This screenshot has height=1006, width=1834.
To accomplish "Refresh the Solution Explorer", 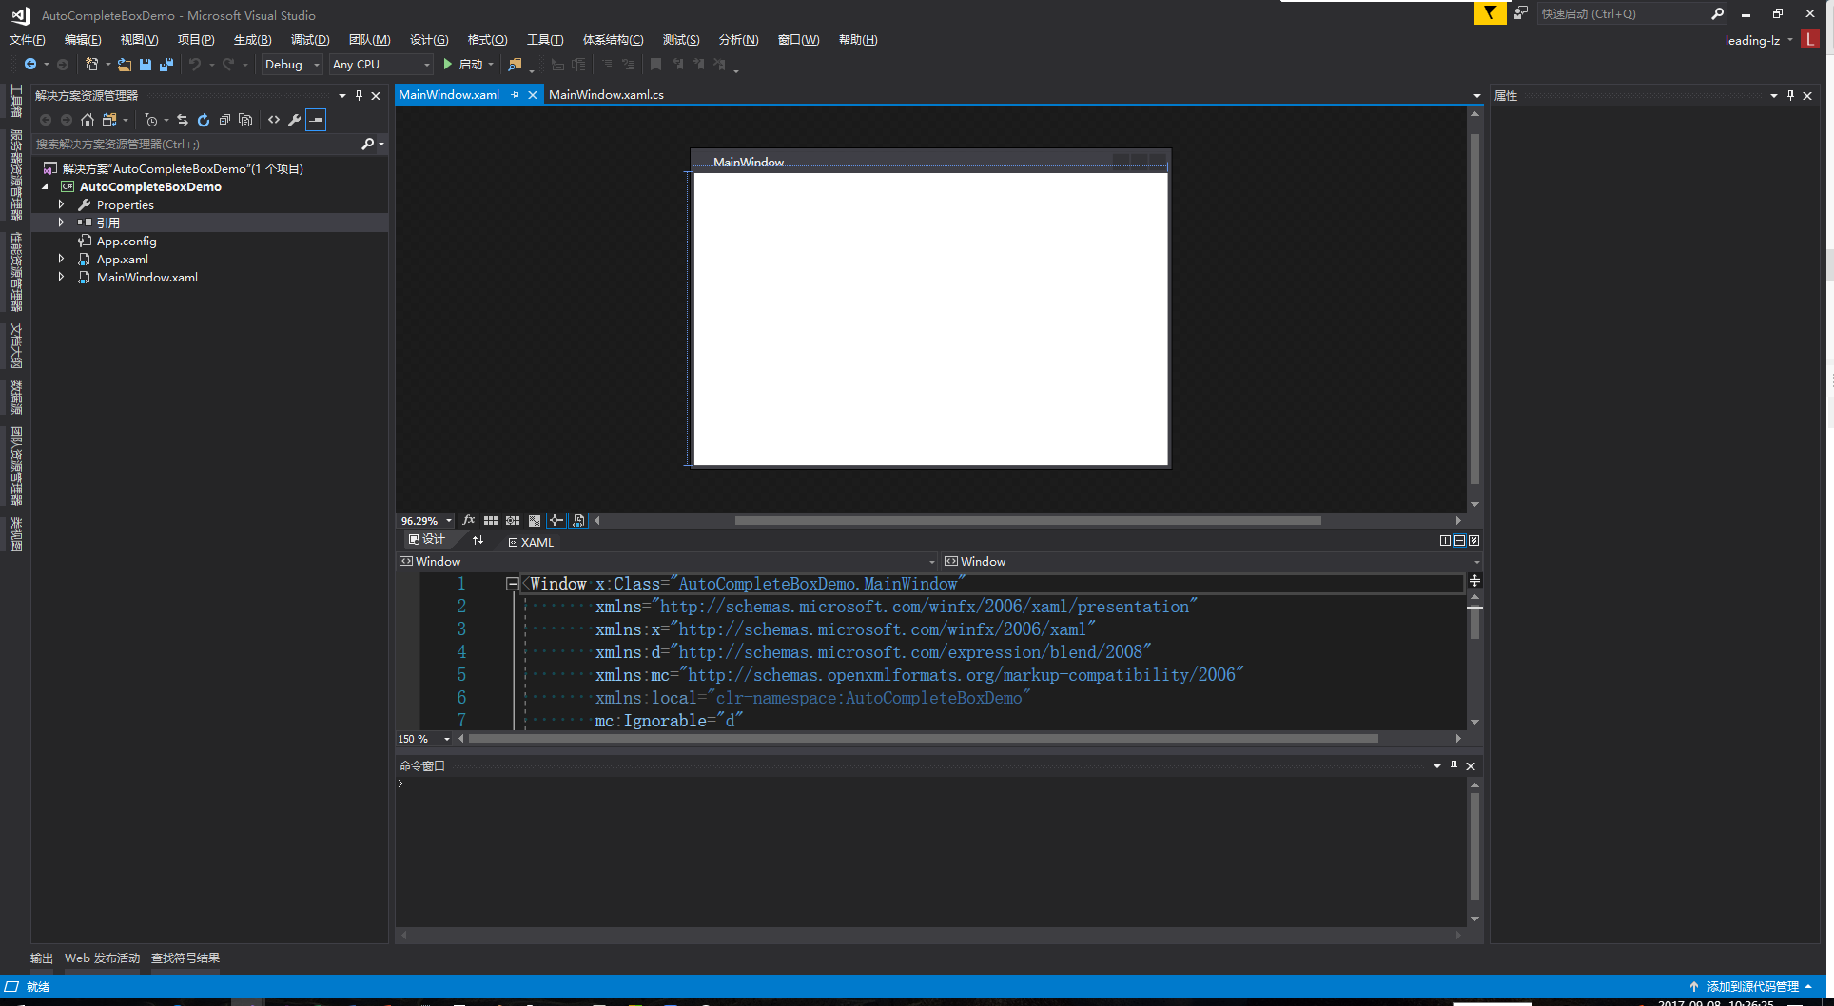I will click(204, 120).
